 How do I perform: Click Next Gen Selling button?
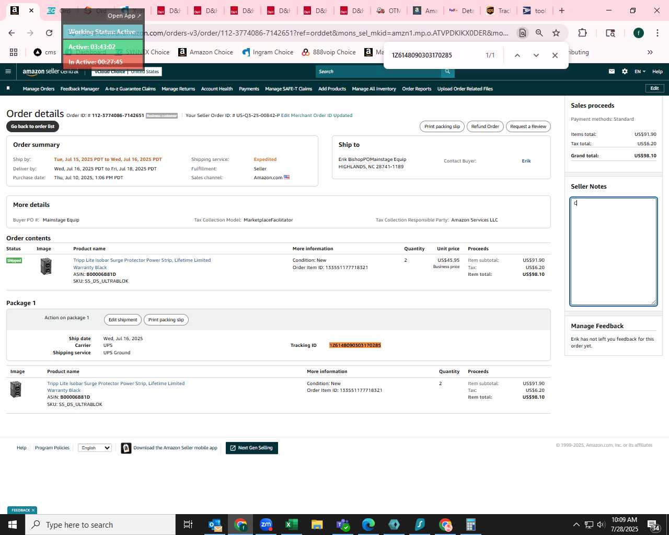pyautogui.click(x=252, y=448)
